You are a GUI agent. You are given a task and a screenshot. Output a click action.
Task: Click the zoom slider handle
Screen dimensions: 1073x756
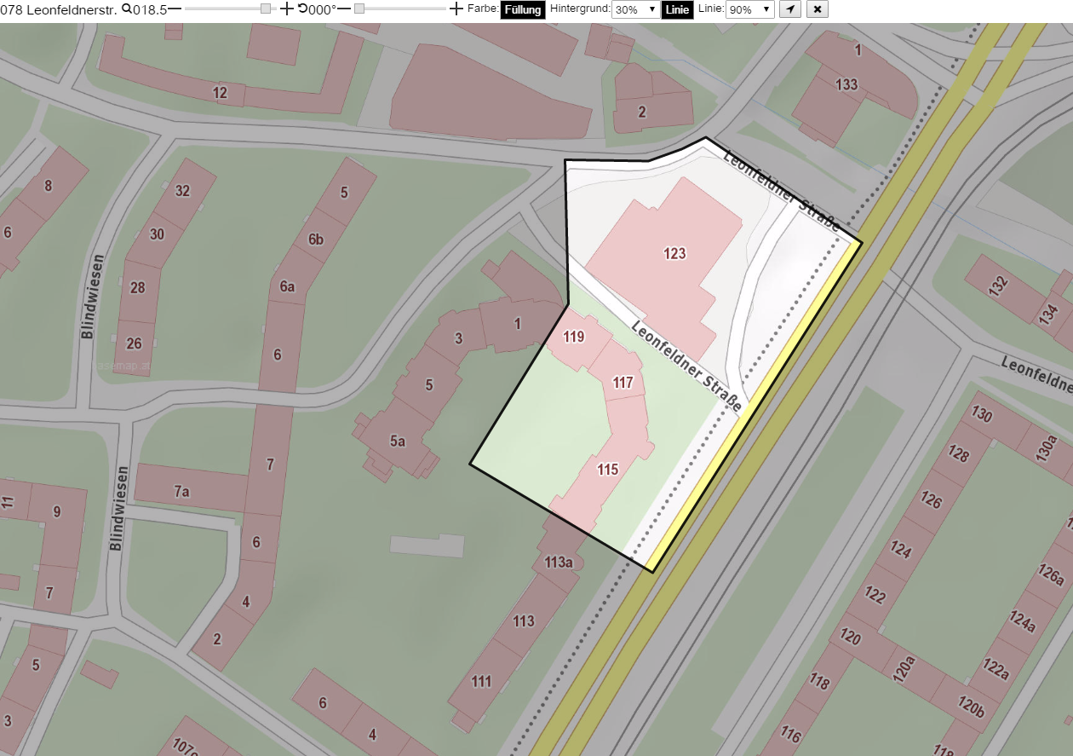[266, 9]
